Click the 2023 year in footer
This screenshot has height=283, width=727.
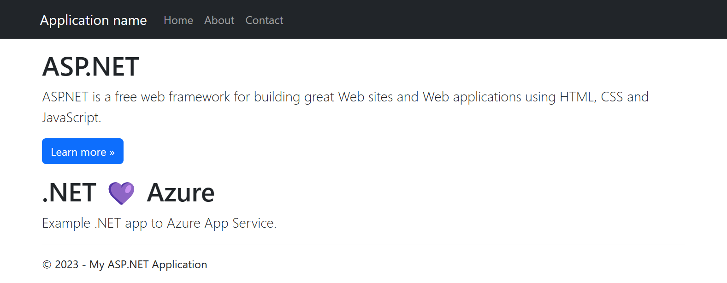(x=67, y=265)
